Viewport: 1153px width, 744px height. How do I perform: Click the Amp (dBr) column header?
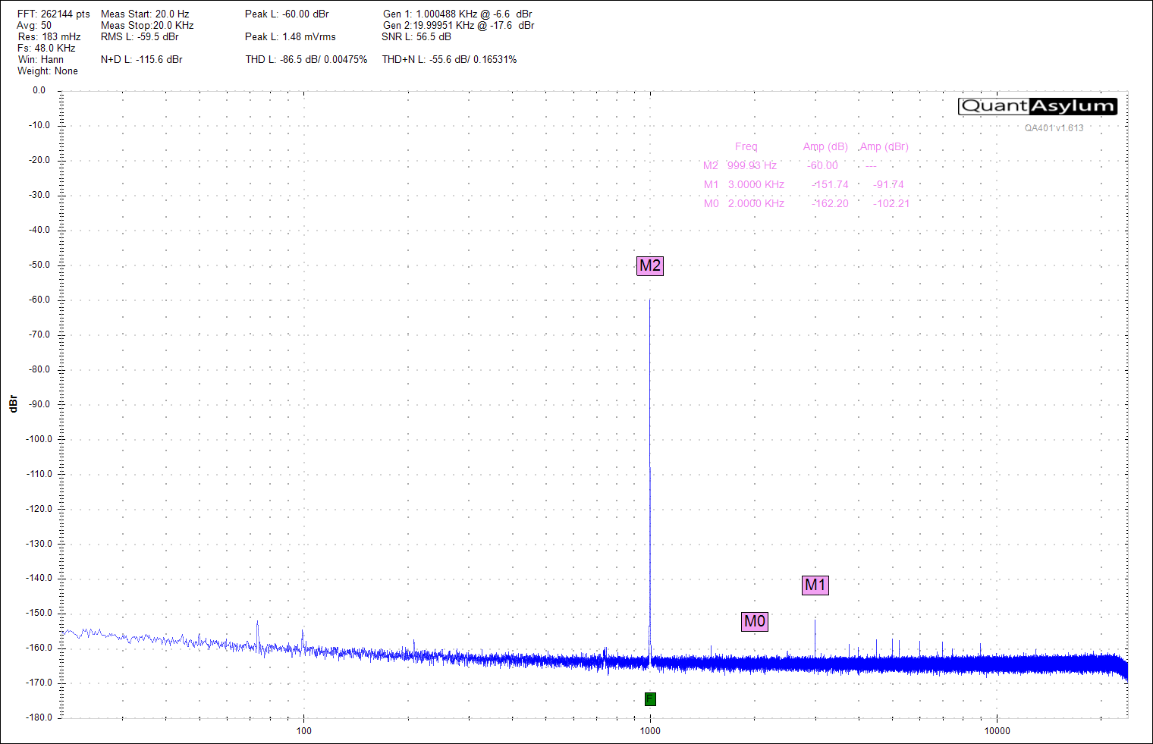[884, 147]
